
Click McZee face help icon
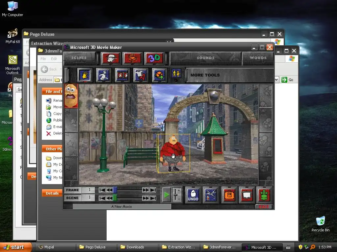pos(71,95)
